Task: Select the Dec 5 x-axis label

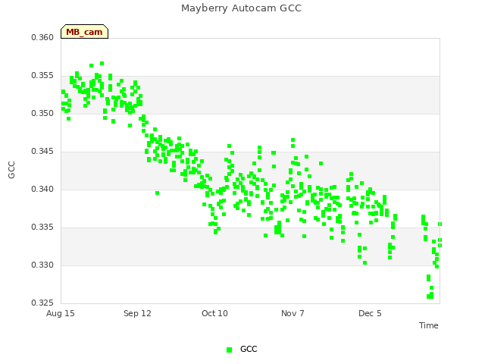Action: click(x=370, y=313)
